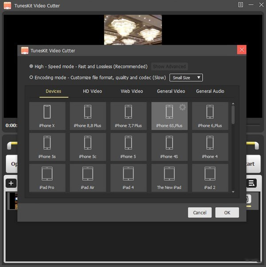This screenshot has width=266, height=267.
Task: Select the Encoding mode radio button
Action: [x=31, y=77]
